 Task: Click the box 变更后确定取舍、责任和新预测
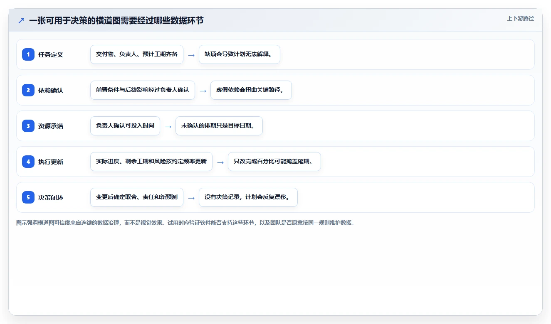point(137,197)
